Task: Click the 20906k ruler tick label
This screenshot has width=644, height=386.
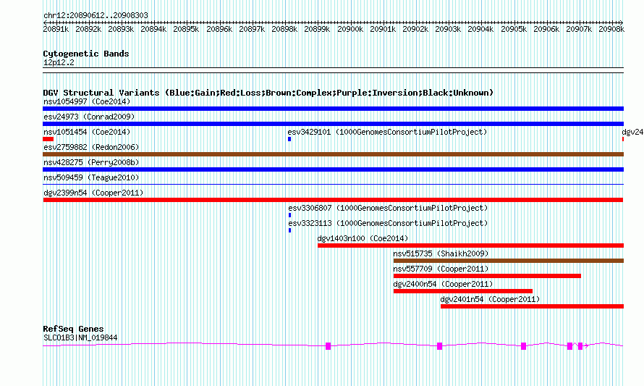Action: click(546, 29)
